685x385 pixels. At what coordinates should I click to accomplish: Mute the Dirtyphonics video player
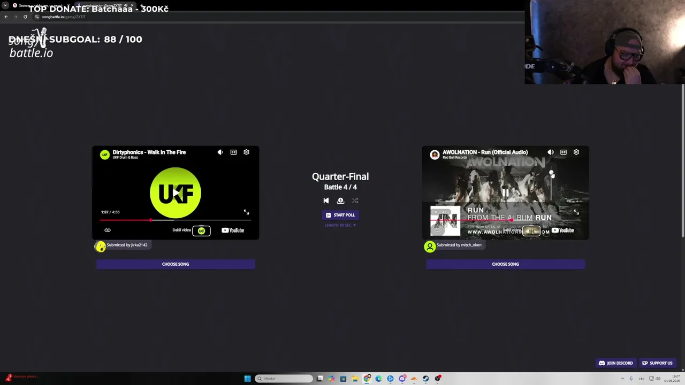[220, 152]
